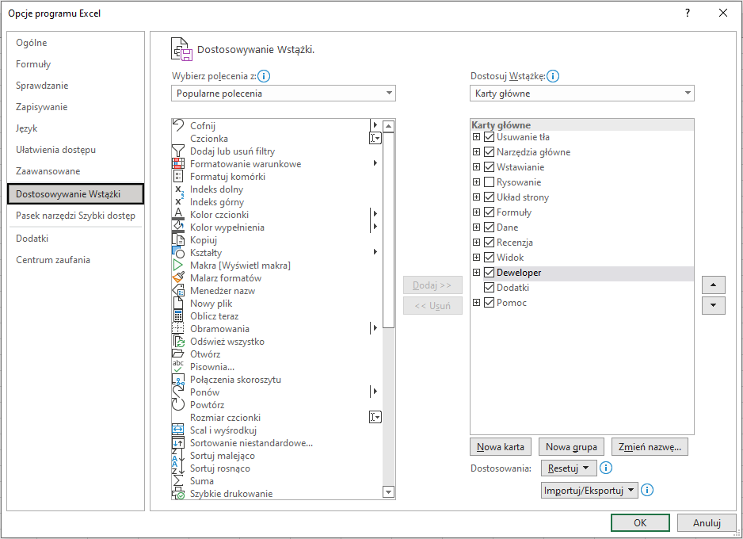Expand the Narzędzia główne tree node
This screenshot has width=743, height=539.
[476, 152]
